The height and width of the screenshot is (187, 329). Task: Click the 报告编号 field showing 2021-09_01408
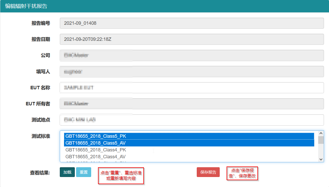click(191, 23)
